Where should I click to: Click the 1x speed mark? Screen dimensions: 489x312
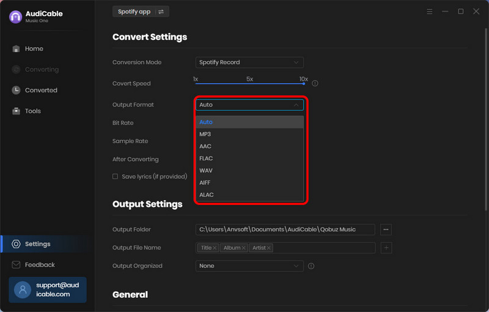tap(196, 80)
